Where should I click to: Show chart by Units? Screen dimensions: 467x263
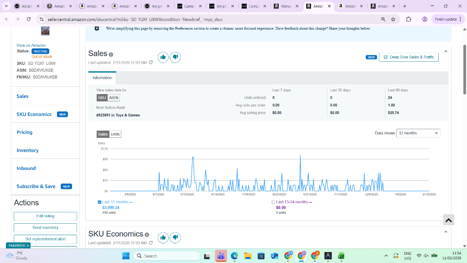(115, 134)
